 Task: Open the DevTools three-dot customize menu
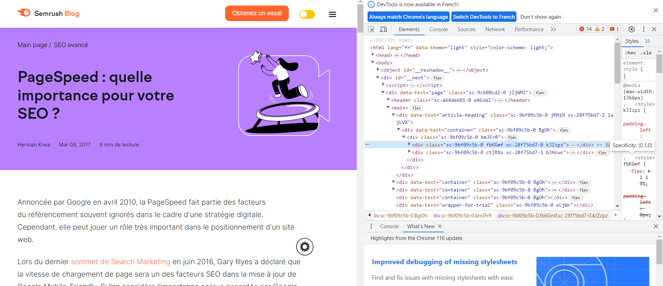644,29
